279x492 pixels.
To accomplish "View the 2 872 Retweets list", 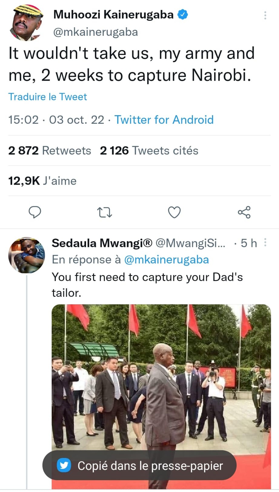I will pos(50,151).
